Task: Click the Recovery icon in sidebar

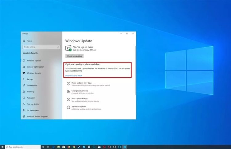Action: point(24,92)
